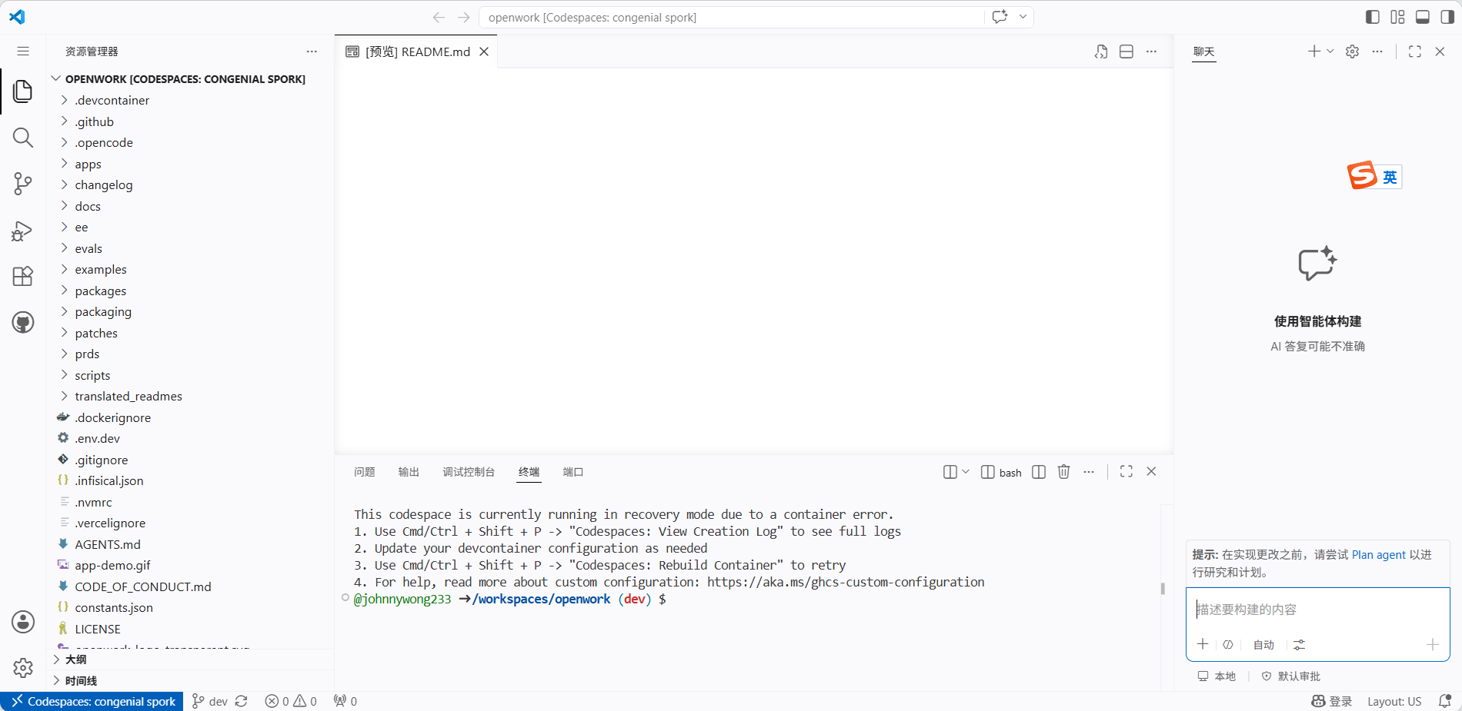Open chat dropdown arrow in command center
1462x711 pixels.
1023,17
